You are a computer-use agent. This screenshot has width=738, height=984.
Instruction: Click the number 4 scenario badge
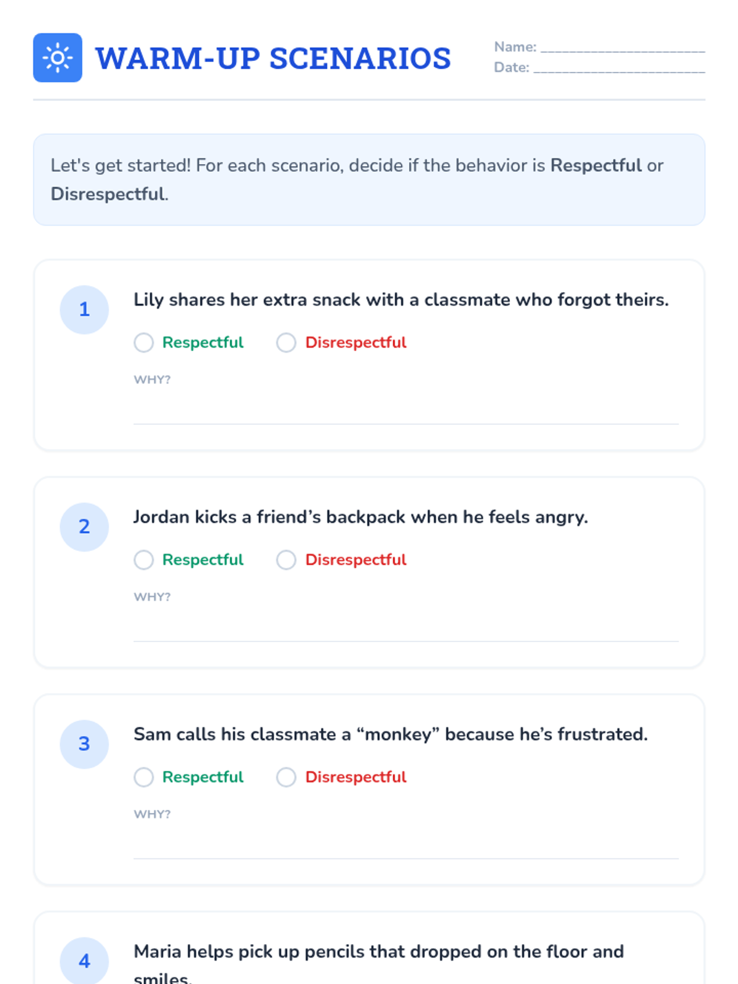(84, 961)
